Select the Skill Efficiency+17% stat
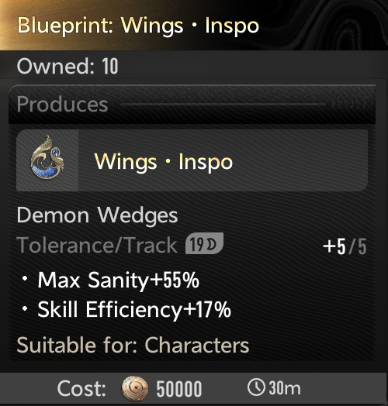The width and height of the screenshot is (388, 406). [x=134, y=309]
